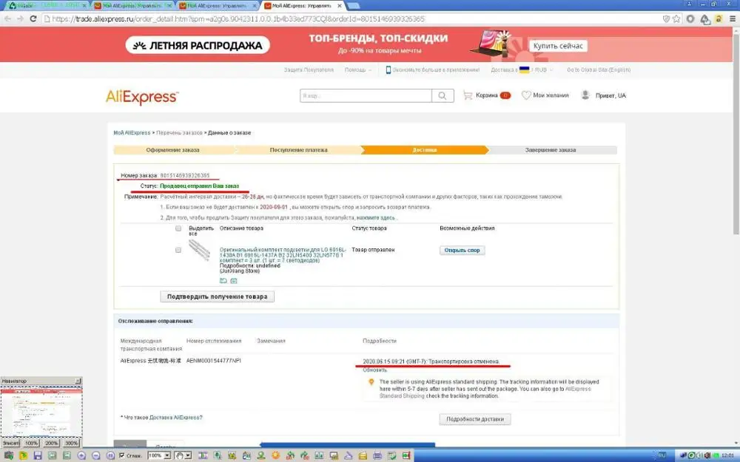740x462 pixels.
Task: Click the Ukraine flag delivery icon
Action: tap(525, 69)
